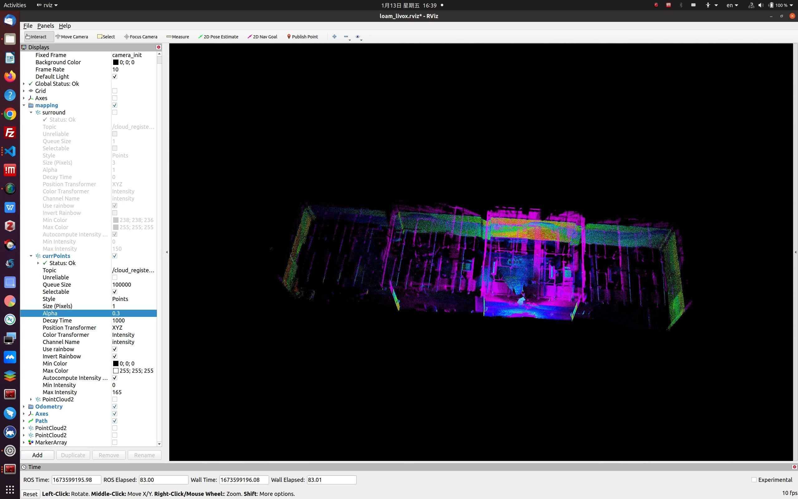Image resolution: width=798 pixels, height=499 pixels.
Task: Open the File menu
Action: click(x=28, y=26)
